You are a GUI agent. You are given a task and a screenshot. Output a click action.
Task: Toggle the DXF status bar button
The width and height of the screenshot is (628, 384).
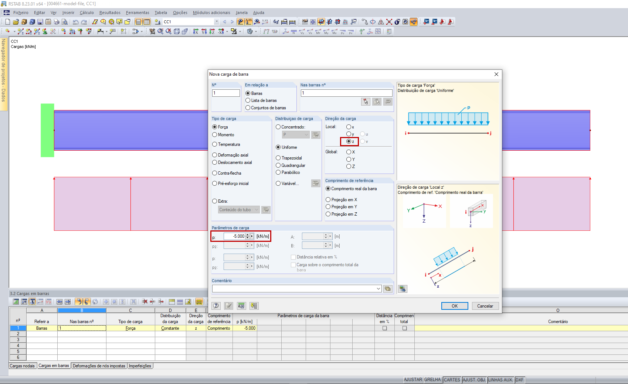[519, 380]
